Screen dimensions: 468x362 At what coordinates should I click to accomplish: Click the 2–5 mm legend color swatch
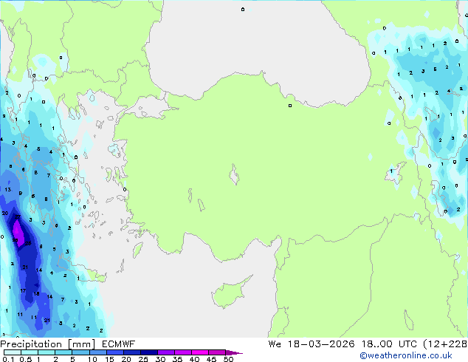[x=63, y=352]
